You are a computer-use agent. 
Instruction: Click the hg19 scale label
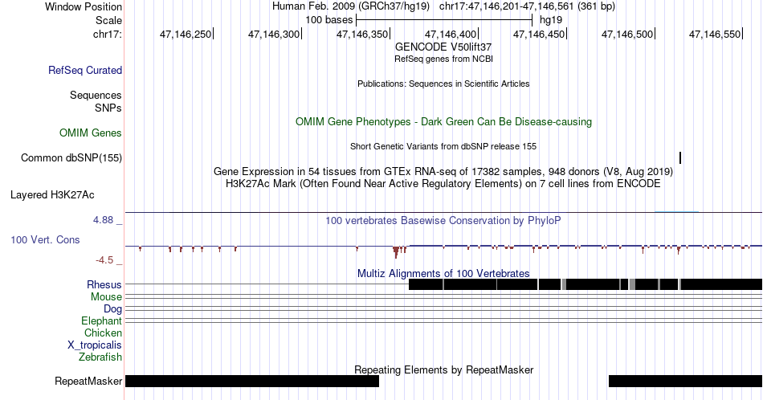(x=551, y=20)
